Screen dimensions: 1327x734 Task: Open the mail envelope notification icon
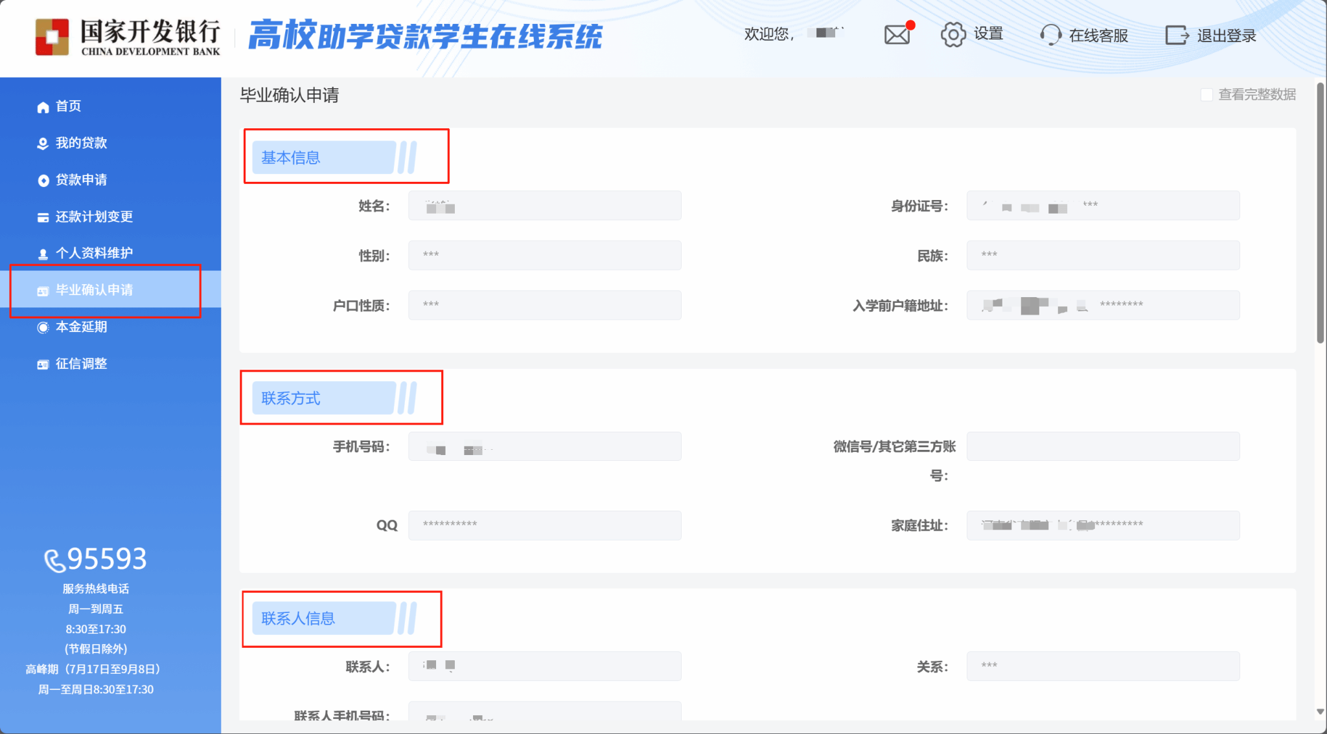897,34
